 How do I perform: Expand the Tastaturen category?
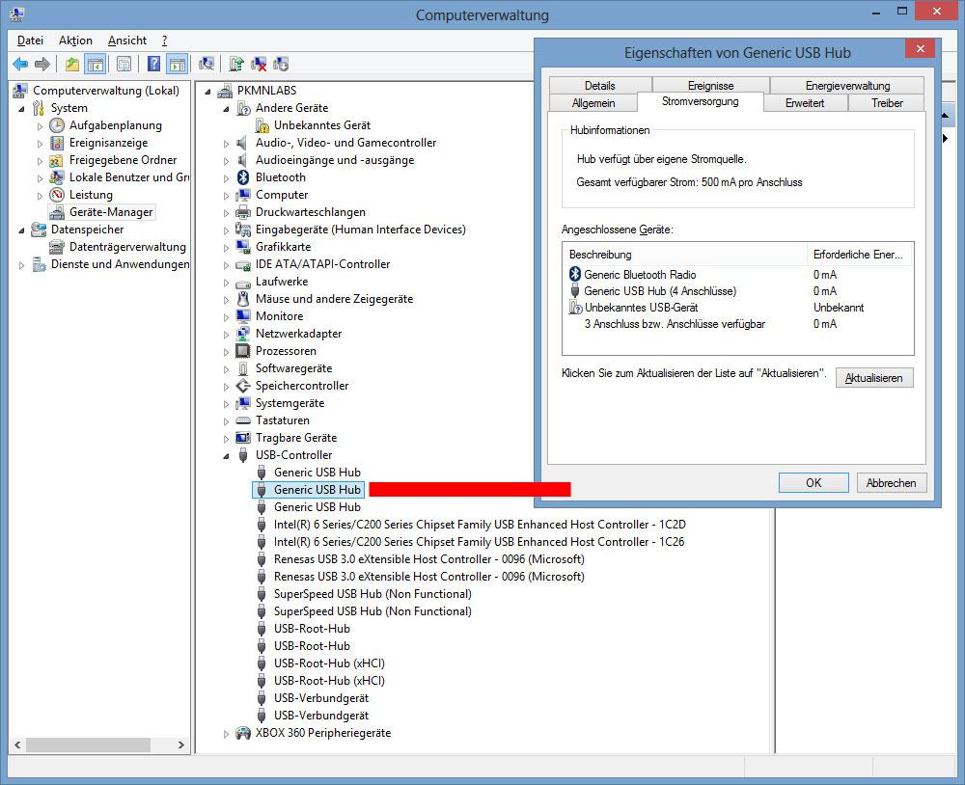[x=227, y=421]
